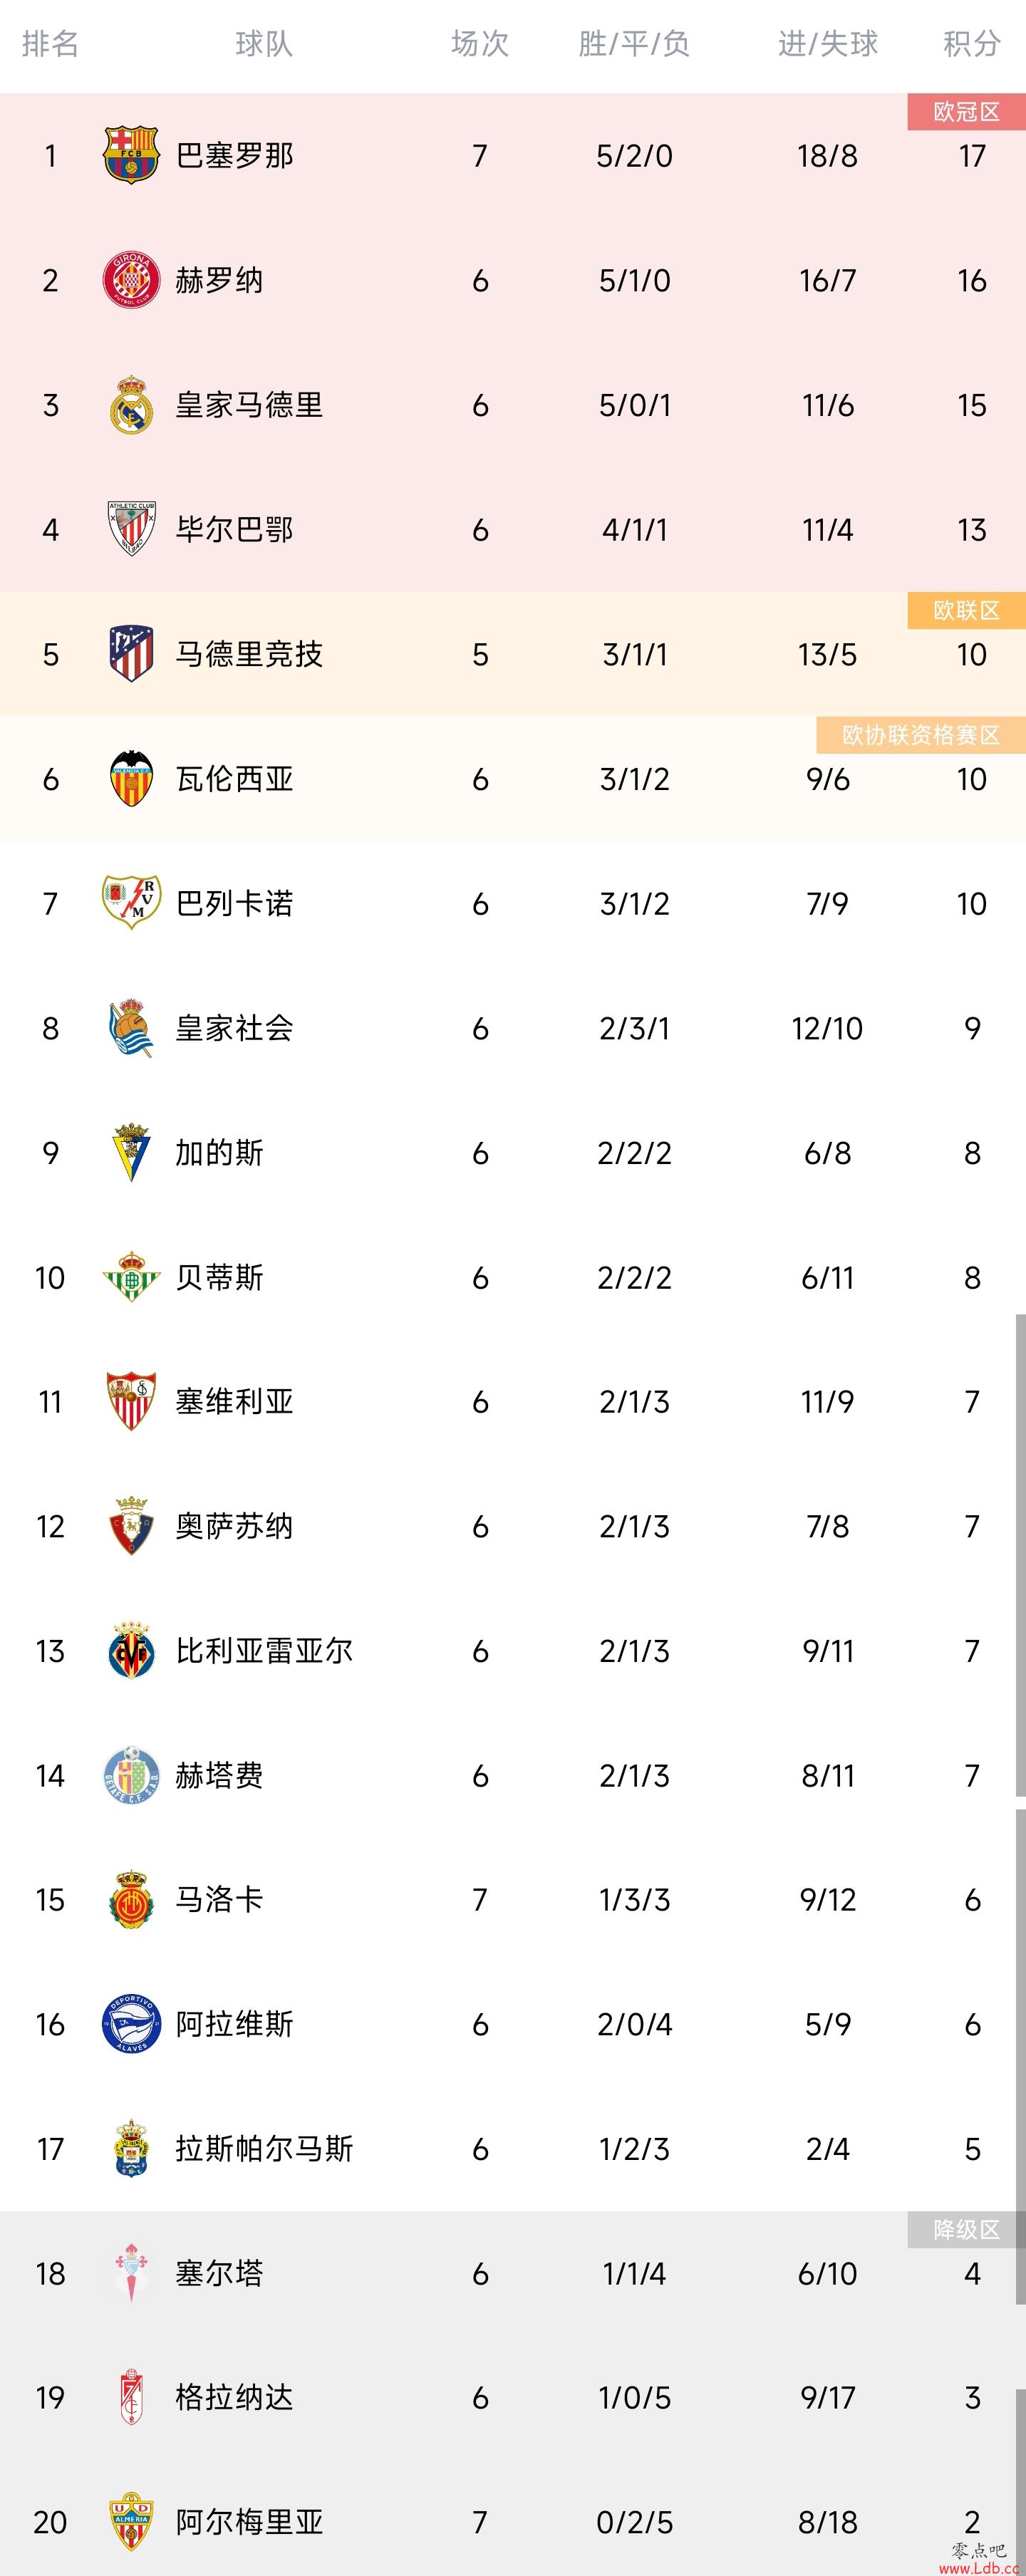1026x2576 pixels.
Task: Select the Real Sociedad crest icon
Action: pos(131,1028)
